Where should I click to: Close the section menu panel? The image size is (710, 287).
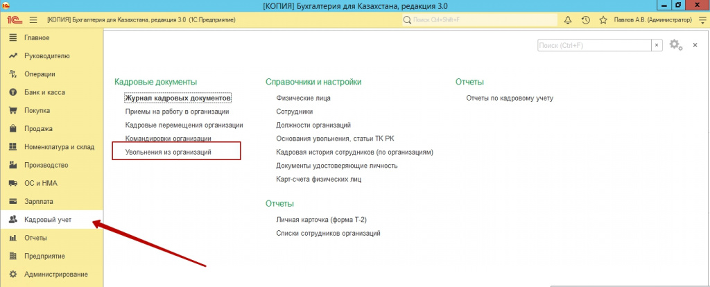695,45
